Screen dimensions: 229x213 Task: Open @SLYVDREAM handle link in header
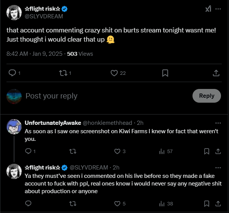(44, 16)
